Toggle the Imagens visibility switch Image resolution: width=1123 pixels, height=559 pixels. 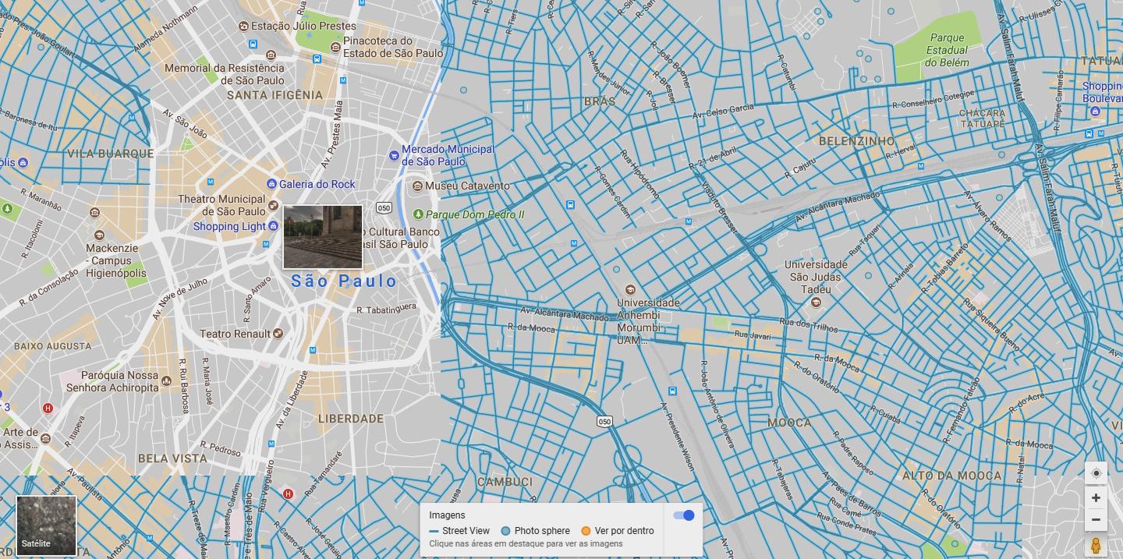pyautogui.click(x=682, y=515)
